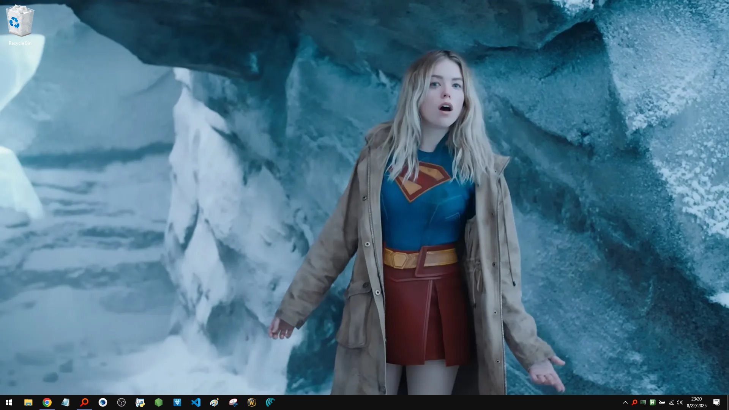Launch World of Warcraft from the taskbar
Viewport: 729px width, 410px height.
[x=252, y=402]
